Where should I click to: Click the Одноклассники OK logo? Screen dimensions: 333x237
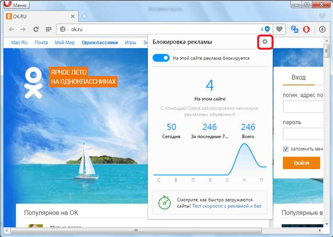34,82
